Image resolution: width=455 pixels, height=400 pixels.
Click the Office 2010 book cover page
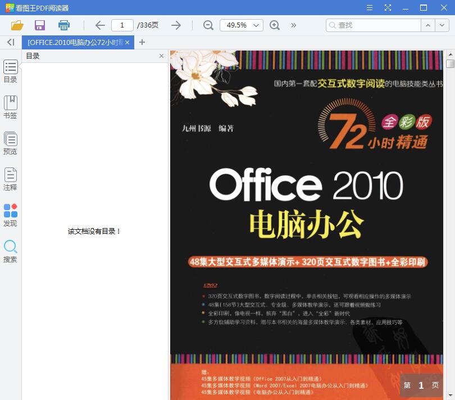pos(307,225)
